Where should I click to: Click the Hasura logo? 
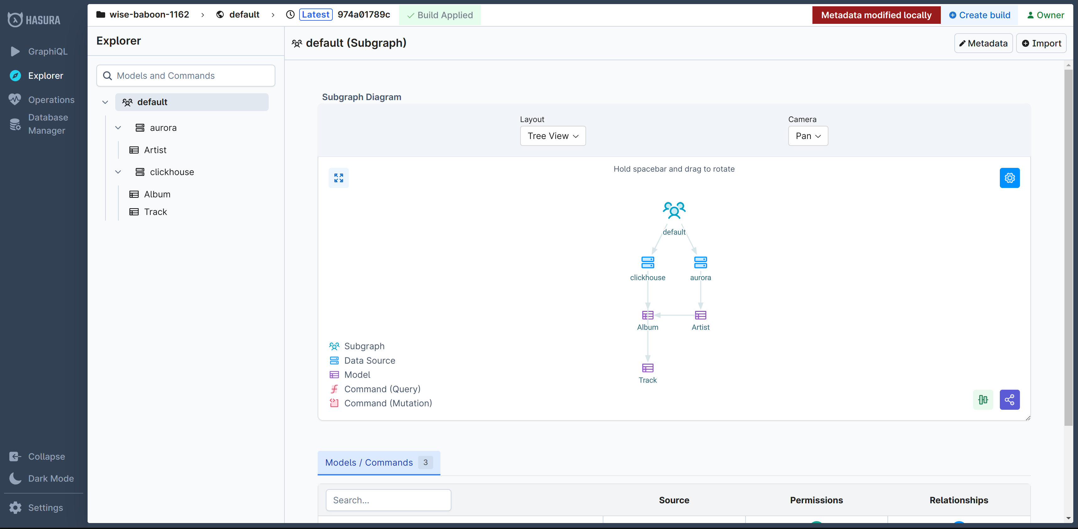[x=34, y=20]
